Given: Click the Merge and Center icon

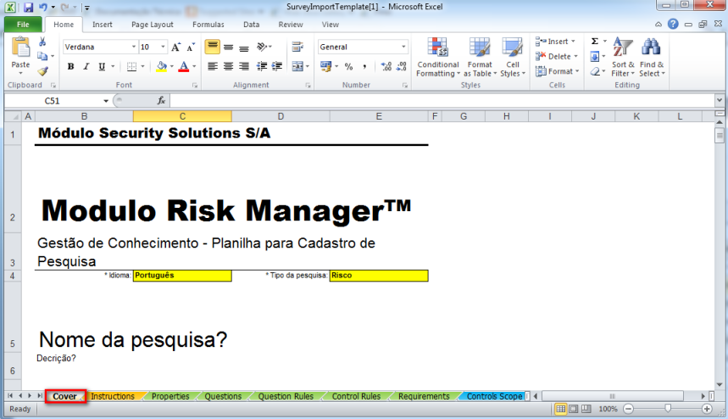Looking at the screenshot, I should pyautogui.click(x=297, y=66).
